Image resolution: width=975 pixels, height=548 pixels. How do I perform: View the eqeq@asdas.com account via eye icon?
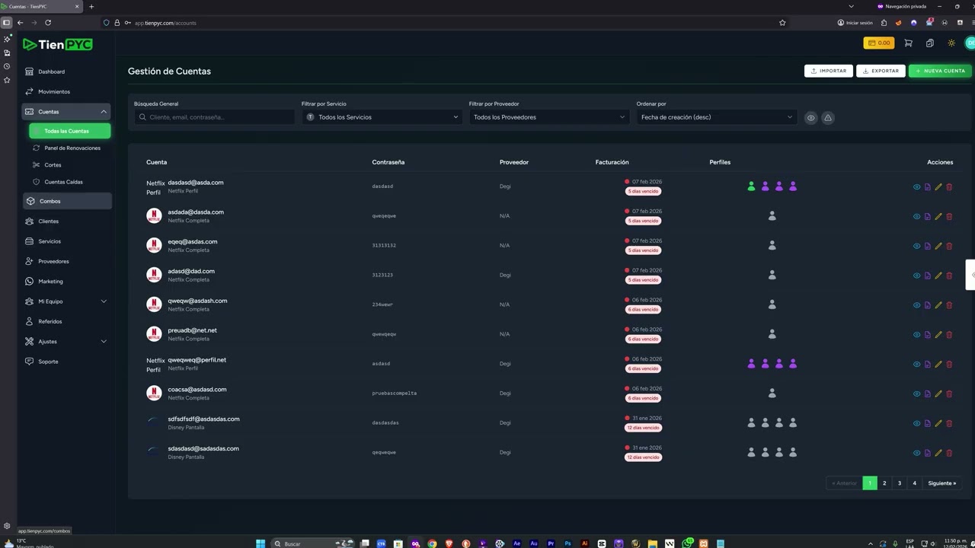pos(916,246)
